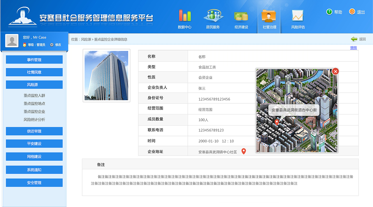Click the member count 100人
Viewport: 373px width, 207px height.
point(203,120)
